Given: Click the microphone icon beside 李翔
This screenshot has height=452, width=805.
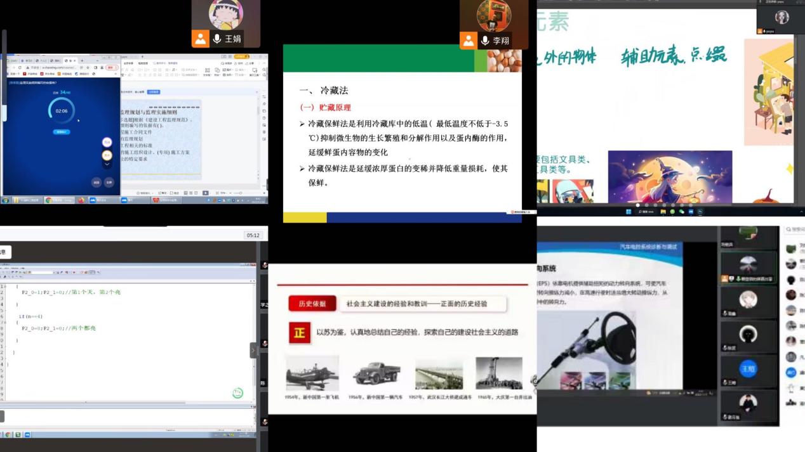Looking at the screenshot, I should coord(485,41).
